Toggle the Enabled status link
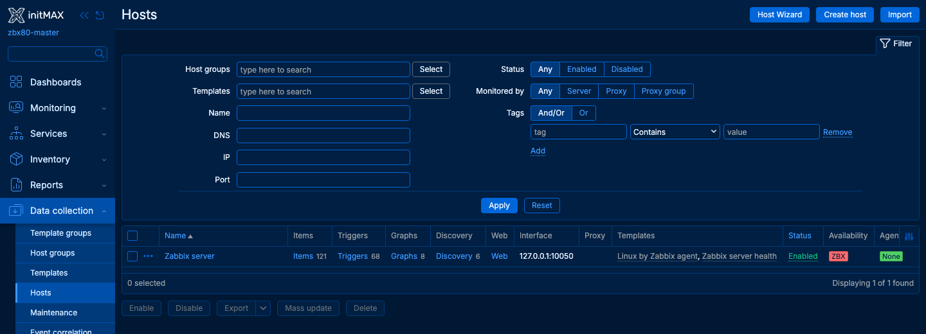The image size is (926, 334). tap(803, 256)
